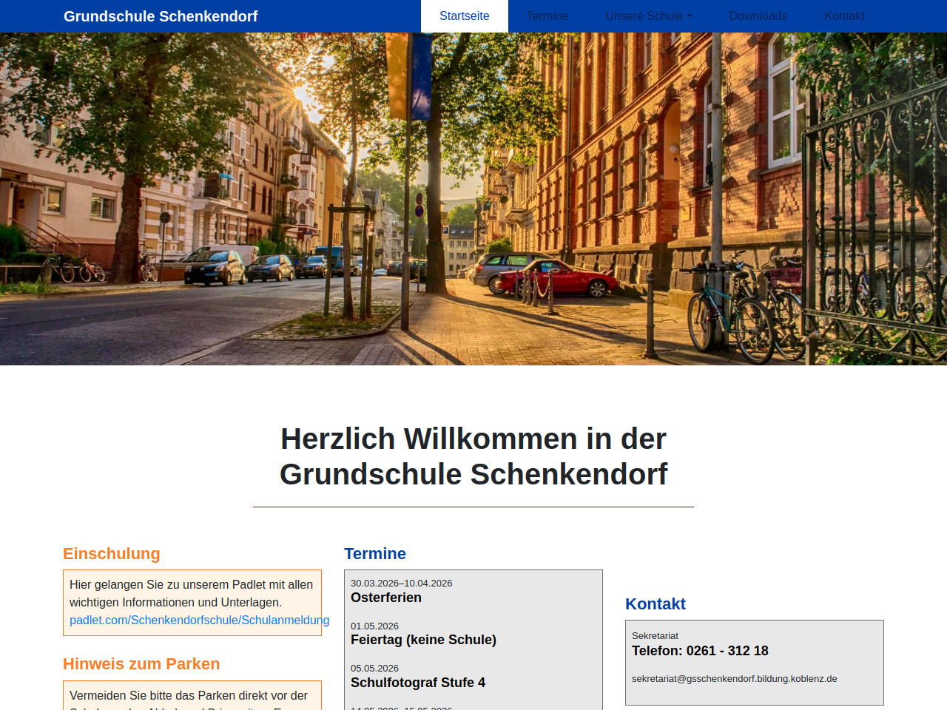Viewport: 947px width, 710px height.
Task: Click the Telefon 0261 - 312 18 number
Action: pyautogui.click(x=700, y=651)
